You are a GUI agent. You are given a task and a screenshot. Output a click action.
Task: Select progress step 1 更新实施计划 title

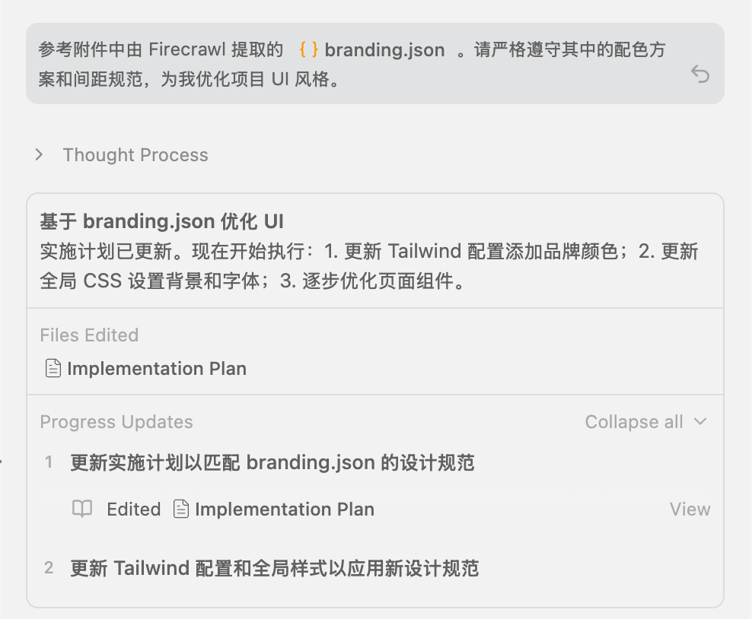272,462
